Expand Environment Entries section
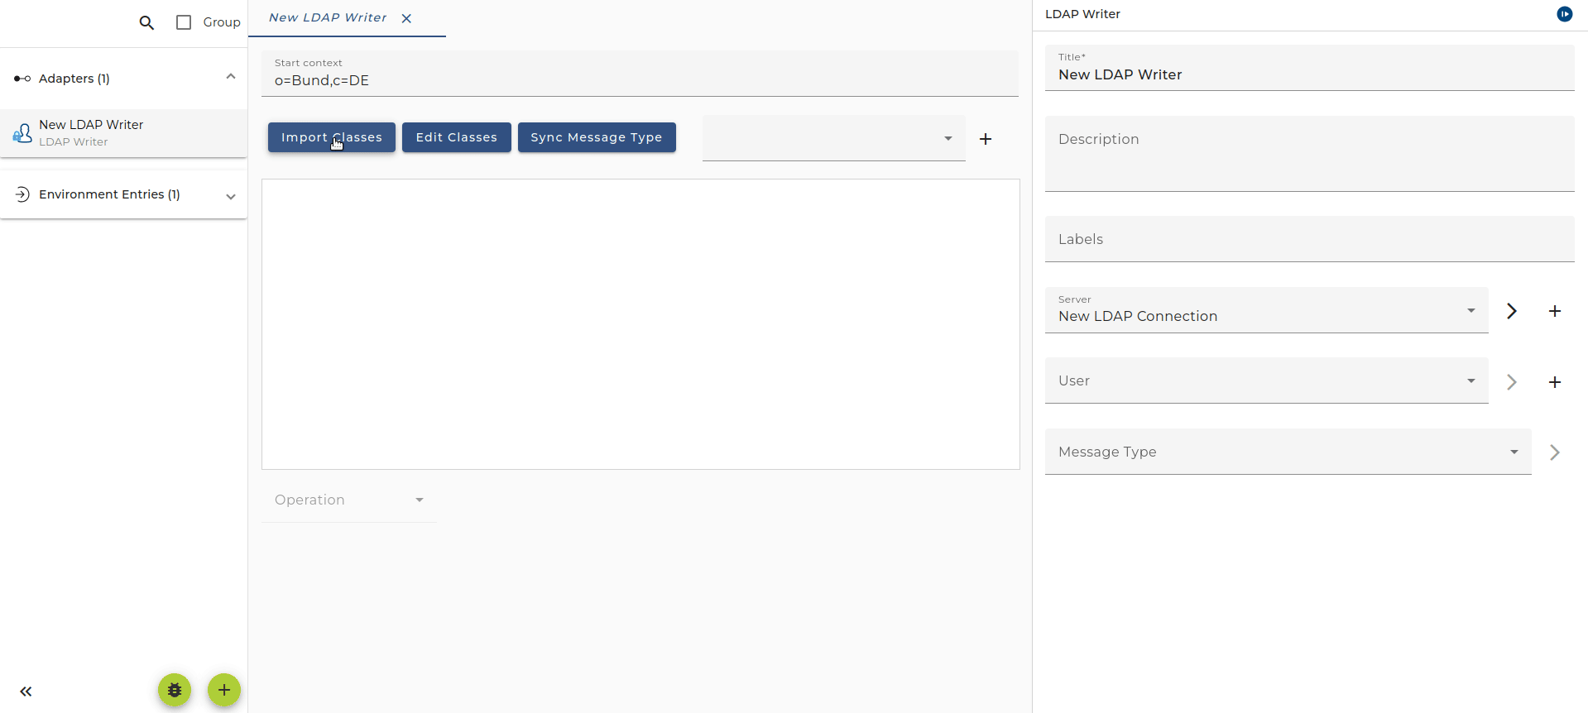 (x=231, y=196)
